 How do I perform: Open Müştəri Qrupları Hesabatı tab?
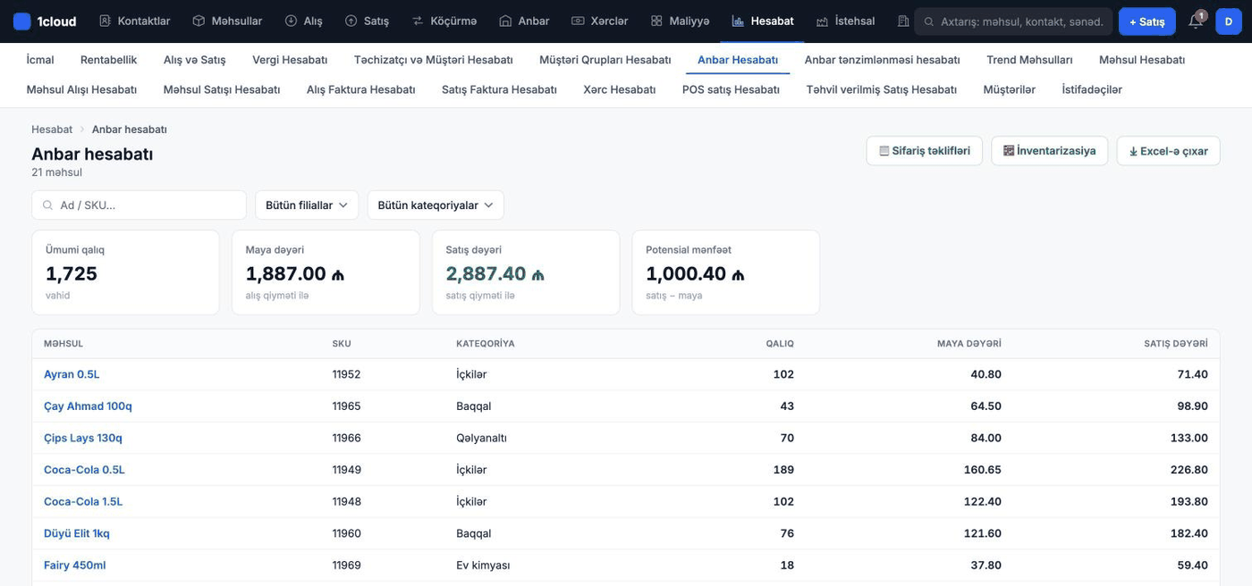click(x=605, y=60)
